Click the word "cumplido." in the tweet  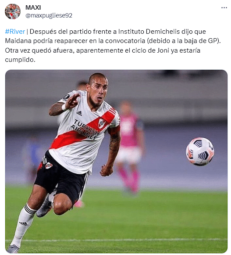click(x=20, y=60)
